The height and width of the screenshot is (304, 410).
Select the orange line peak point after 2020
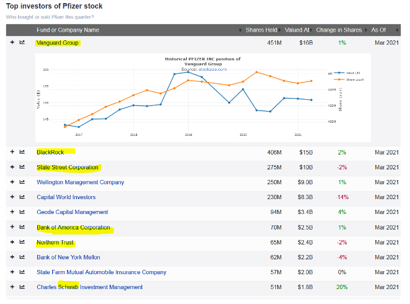pyautogui.click(x=257, y=72)
